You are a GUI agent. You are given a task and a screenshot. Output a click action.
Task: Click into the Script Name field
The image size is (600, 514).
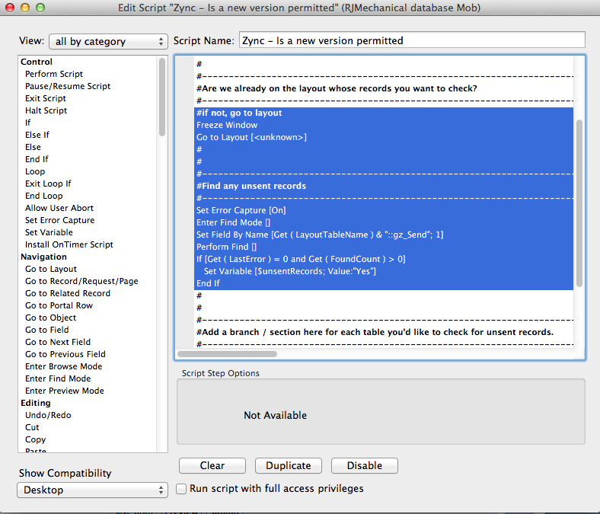412,40
